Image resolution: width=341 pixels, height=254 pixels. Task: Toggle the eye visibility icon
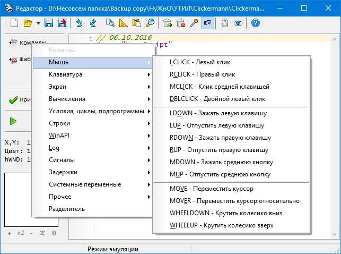(x=238, y=23)
